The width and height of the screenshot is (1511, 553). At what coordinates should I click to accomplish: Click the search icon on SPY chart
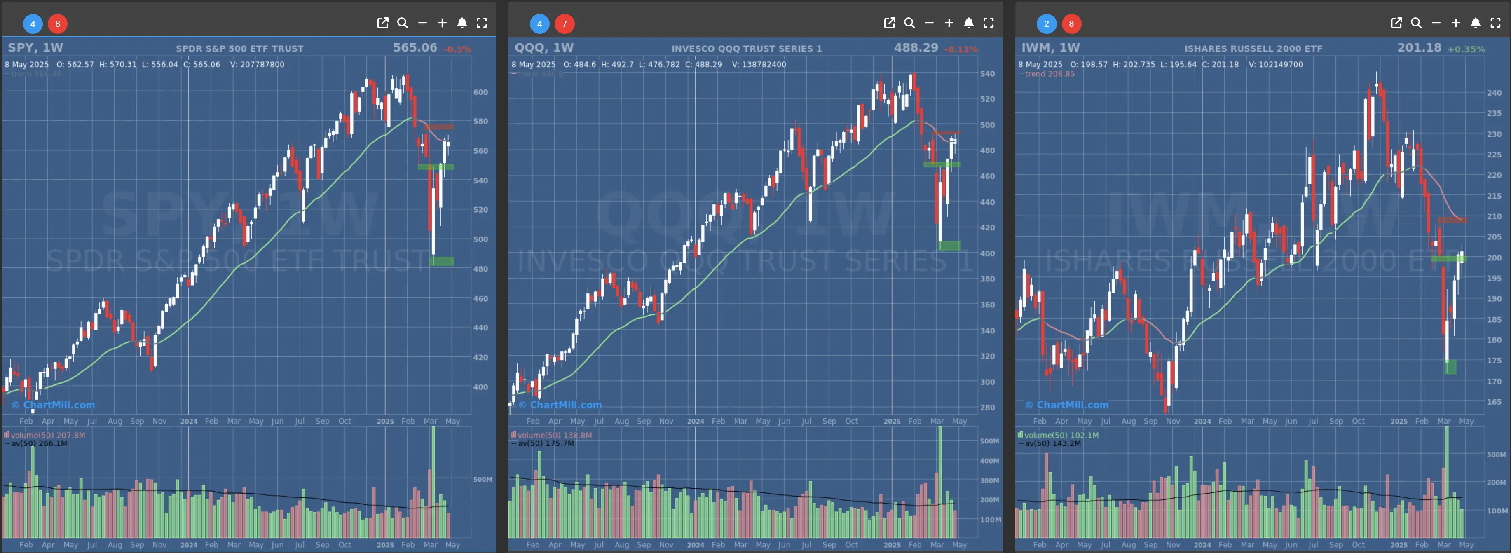[x=403, y=23]
